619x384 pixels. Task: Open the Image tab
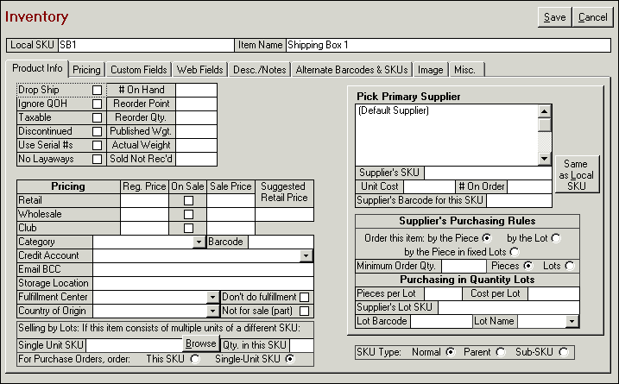tap(430, 70)
